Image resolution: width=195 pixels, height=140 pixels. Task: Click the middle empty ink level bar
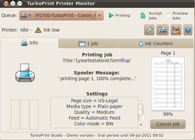[x=25, y=115]
